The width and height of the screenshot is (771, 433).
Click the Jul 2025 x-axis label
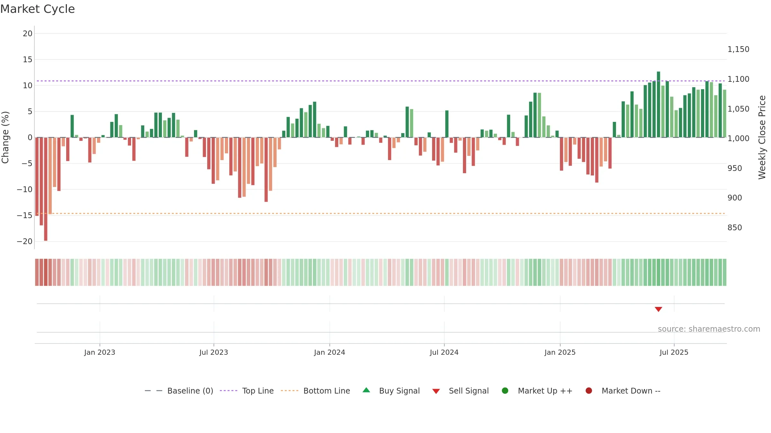[674, 352]
